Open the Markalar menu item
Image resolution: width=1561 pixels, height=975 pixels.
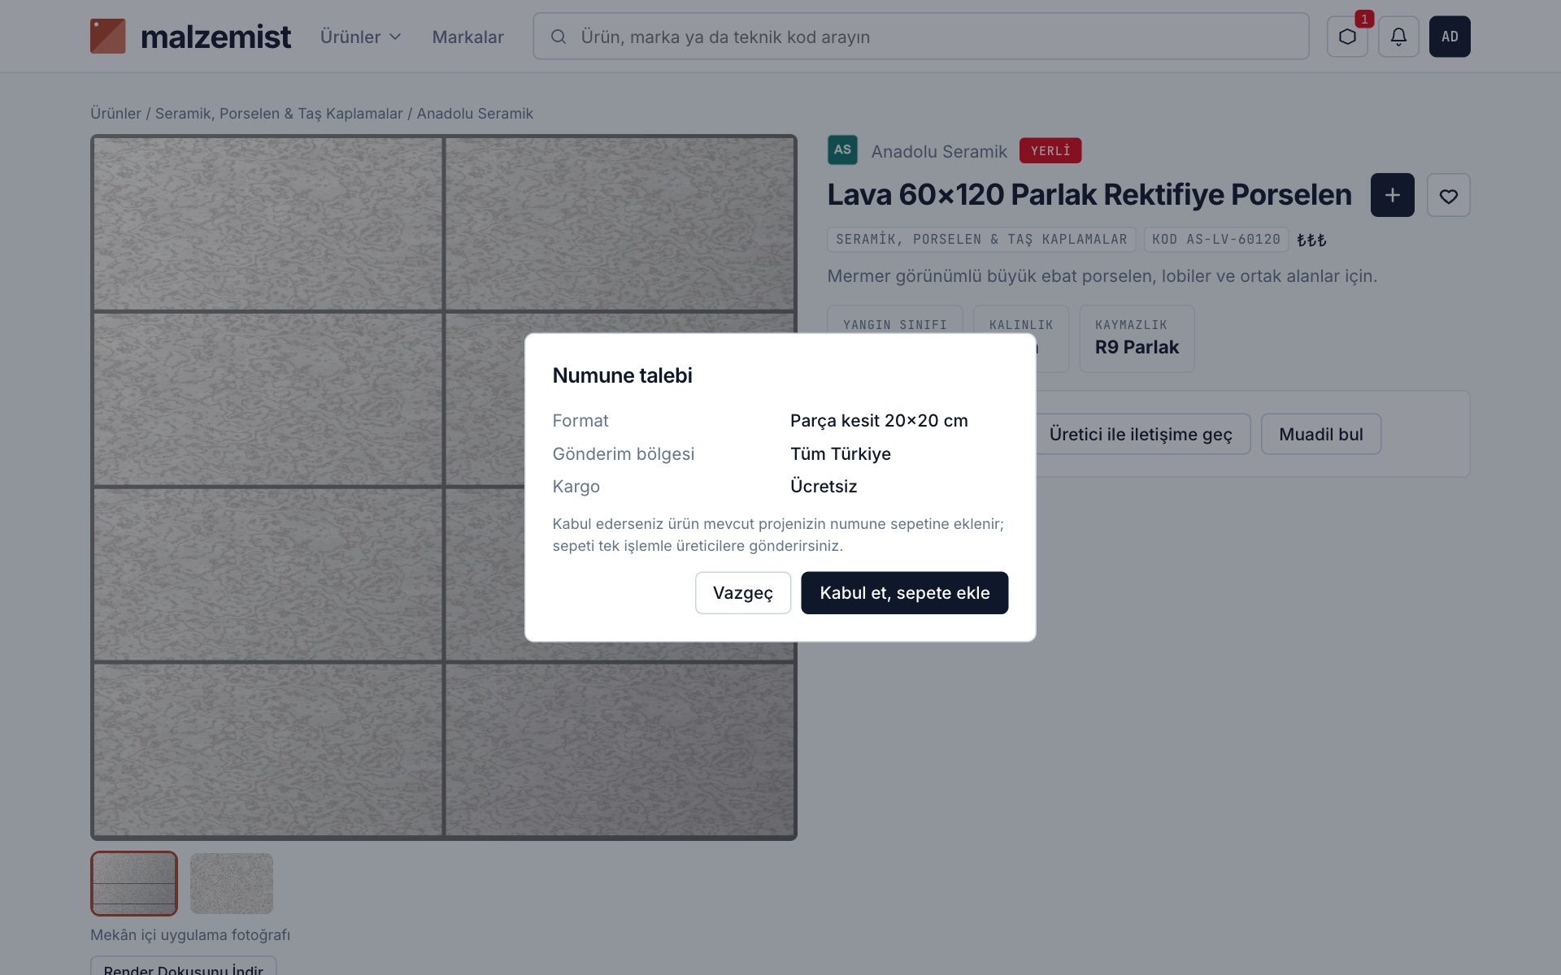[x=467, y=37]
